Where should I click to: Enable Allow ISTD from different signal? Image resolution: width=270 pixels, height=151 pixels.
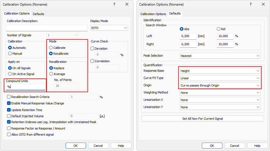(9, 135)
